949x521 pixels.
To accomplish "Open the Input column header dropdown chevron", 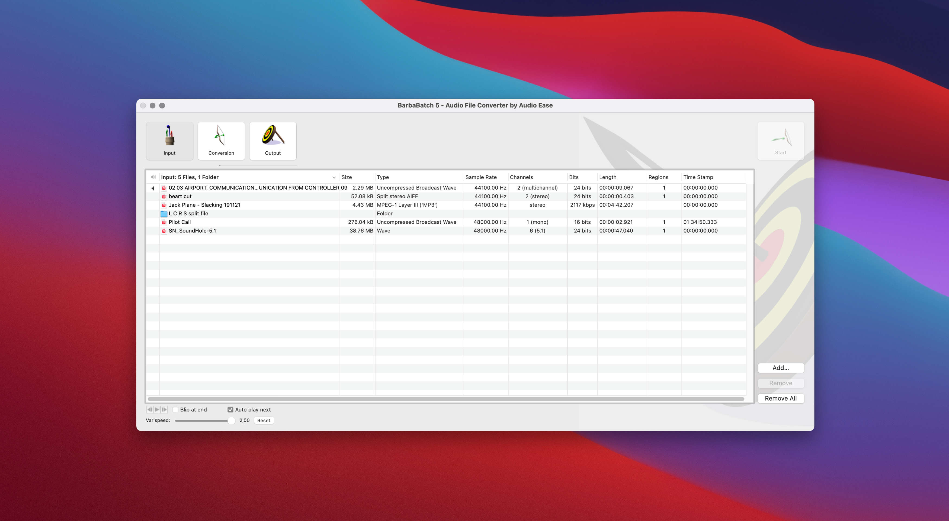I will 334,177.
